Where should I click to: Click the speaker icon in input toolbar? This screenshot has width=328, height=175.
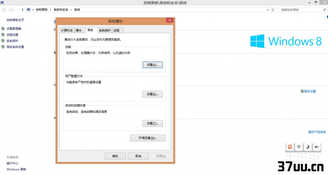pos(317,147)
